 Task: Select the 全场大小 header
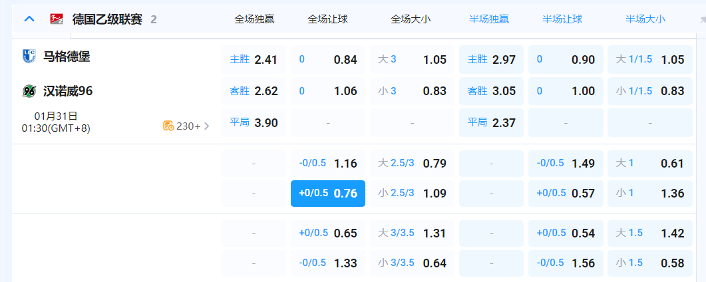411,19
